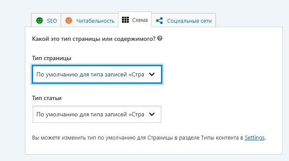Open the Читабельность tab

pos(90,20)
